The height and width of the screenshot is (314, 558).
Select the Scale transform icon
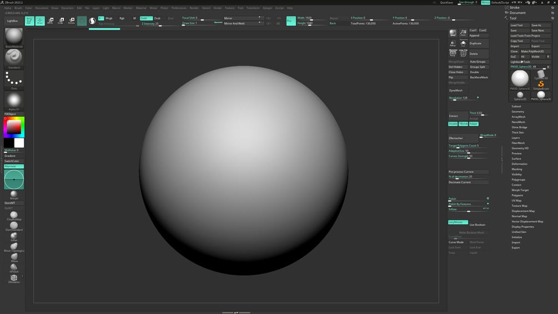pos(61,21)
